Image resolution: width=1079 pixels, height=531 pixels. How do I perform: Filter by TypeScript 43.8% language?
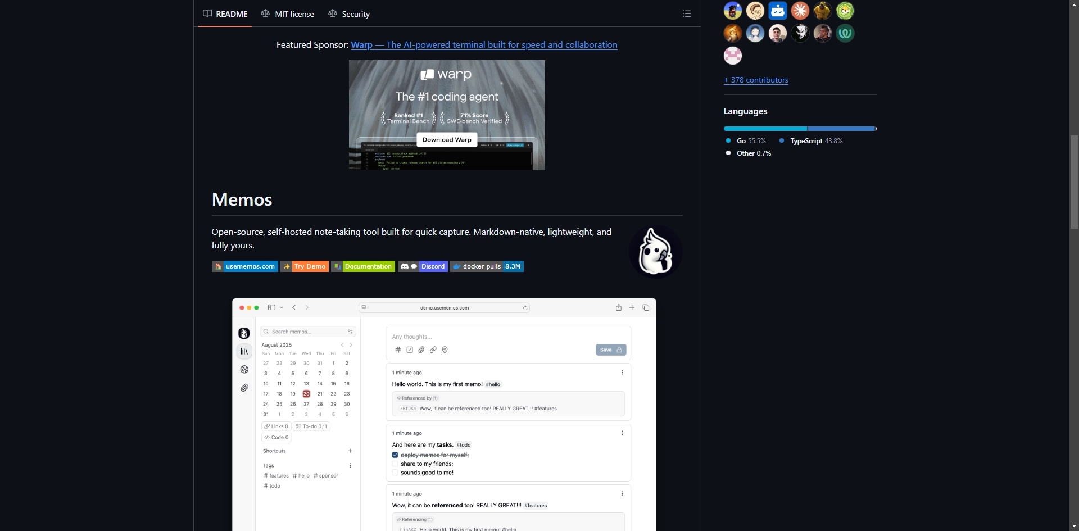pos(811,141)
